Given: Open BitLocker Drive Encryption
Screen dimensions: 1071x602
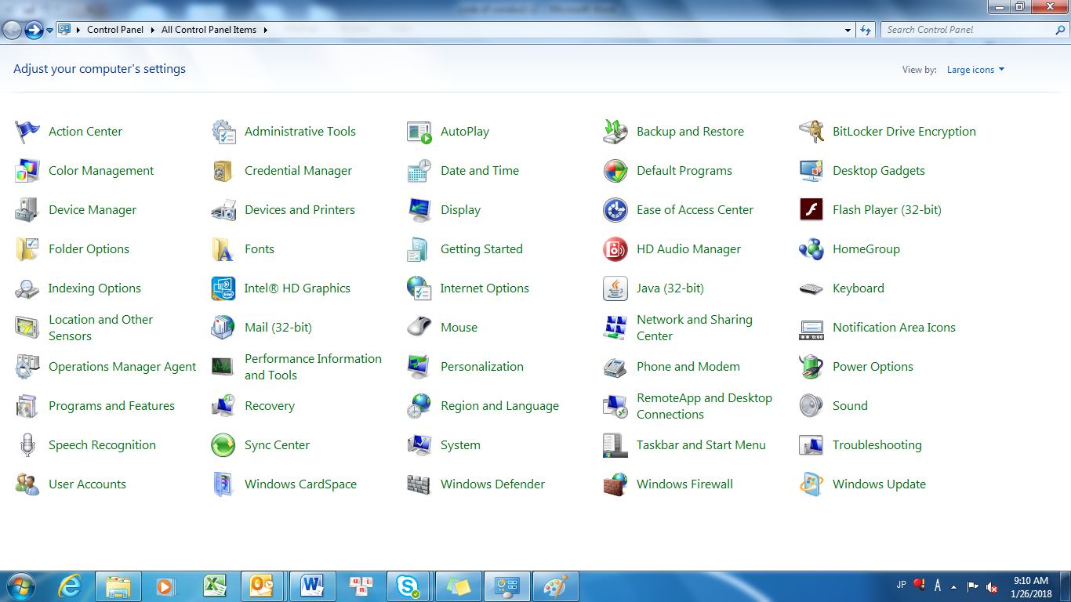Looking at the screenshot, I should point(905,131).
